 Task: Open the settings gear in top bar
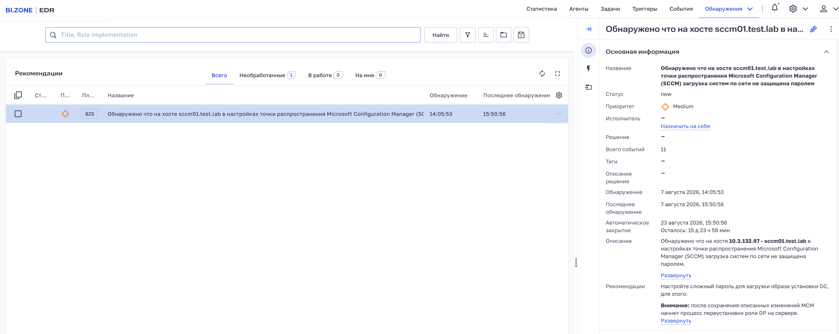(x=793, y=9)
